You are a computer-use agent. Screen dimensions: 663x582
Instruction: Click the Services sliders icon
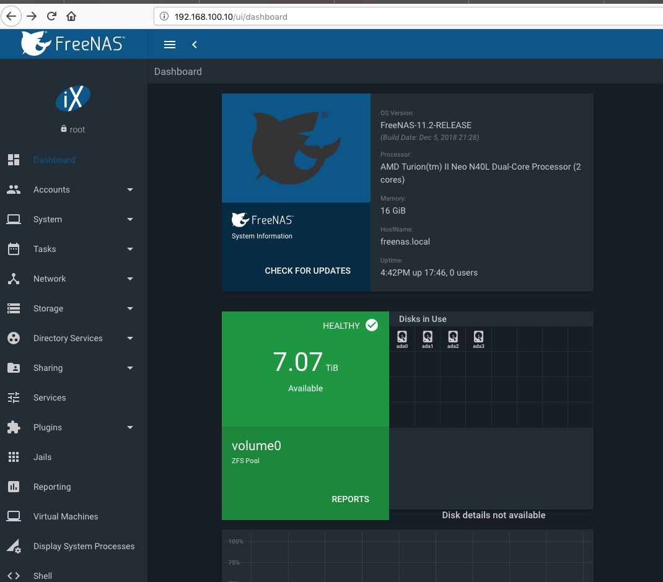pos(14,397)
